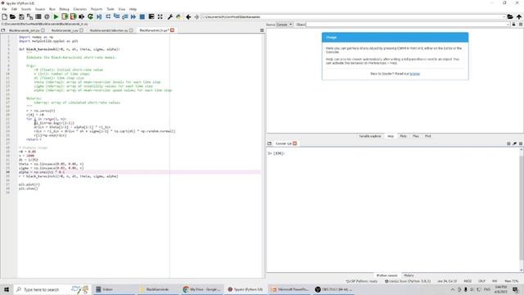Open the Edit menu
Viewport: 524px width, 295px height.
point(14,9)
